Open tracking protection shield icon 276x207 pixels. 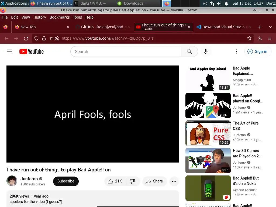36,38
